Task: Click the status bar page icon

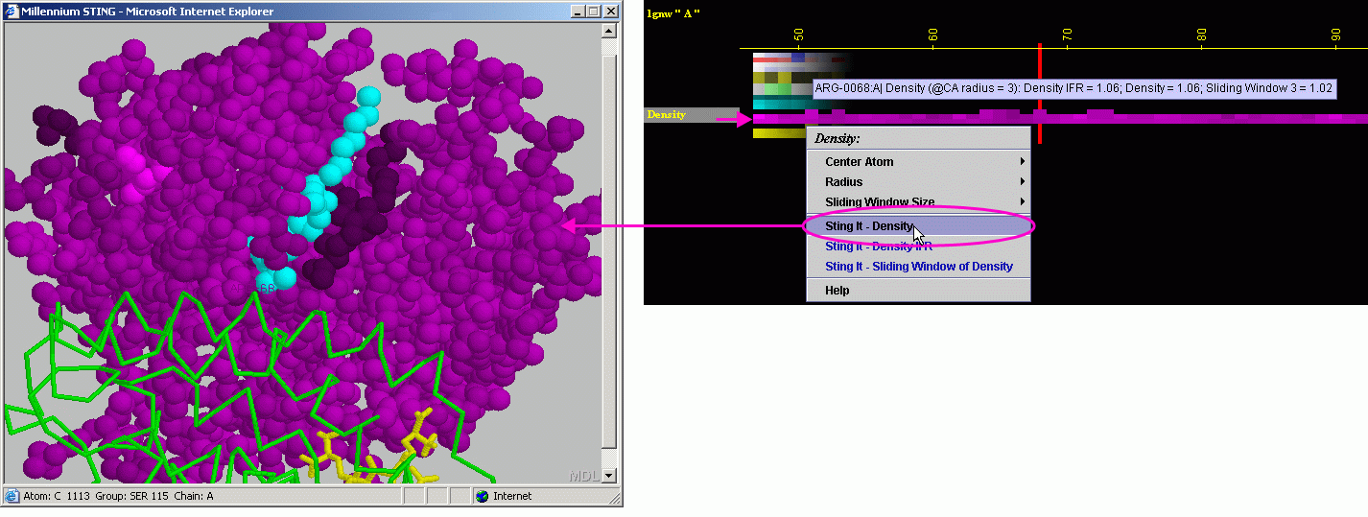Action: point(12,496)
